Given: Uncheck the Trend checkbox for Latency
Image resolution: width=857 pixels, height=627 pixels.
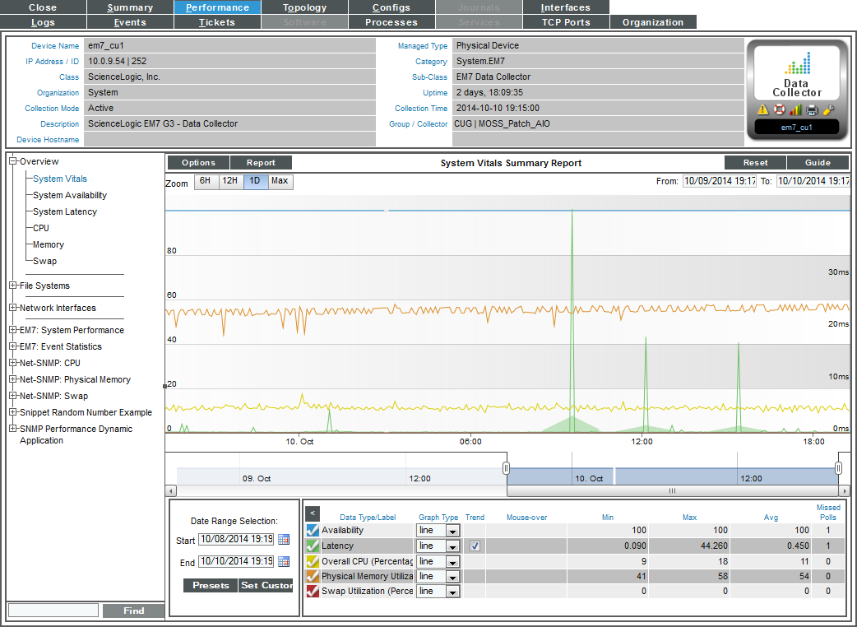Looking at the screenshot, I should (475, 546).
